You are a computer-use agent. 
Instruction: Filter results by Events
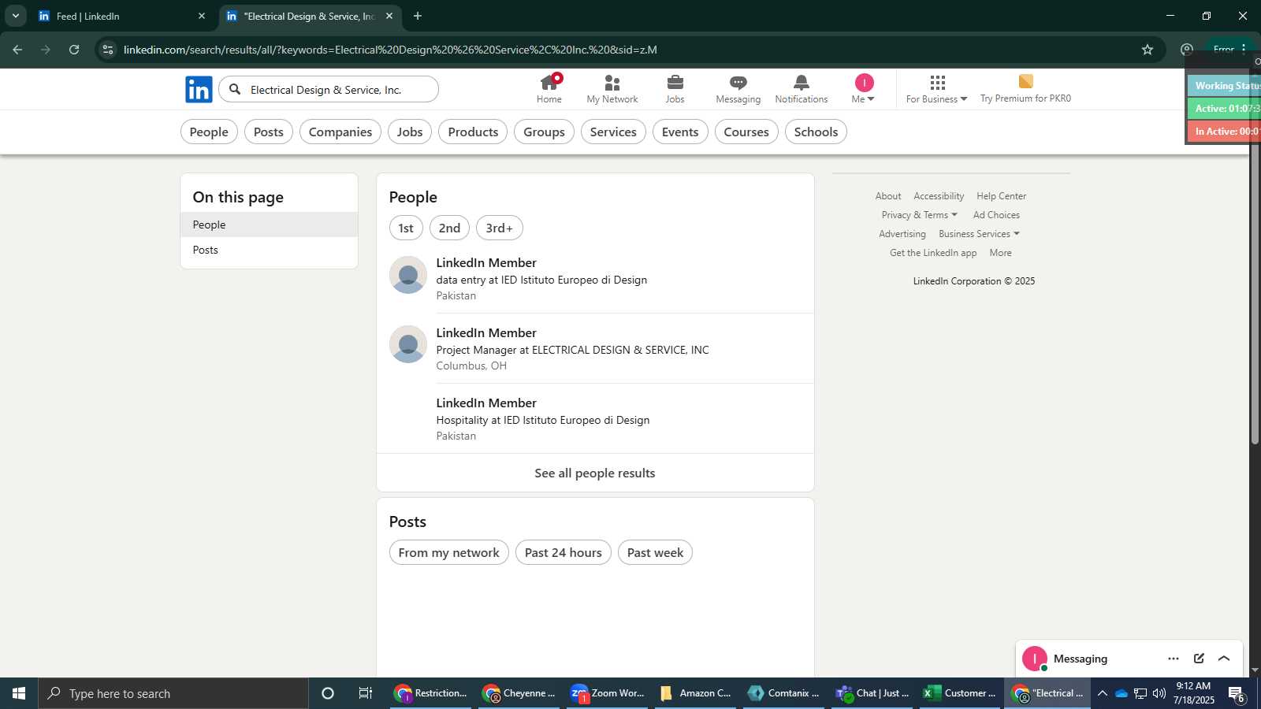(680, 132)
